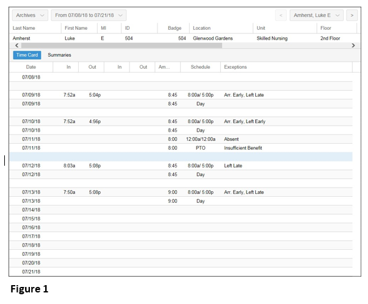Click the Arr. Early, Left Early exception
The image size is (368, 304).
(245, 121)
